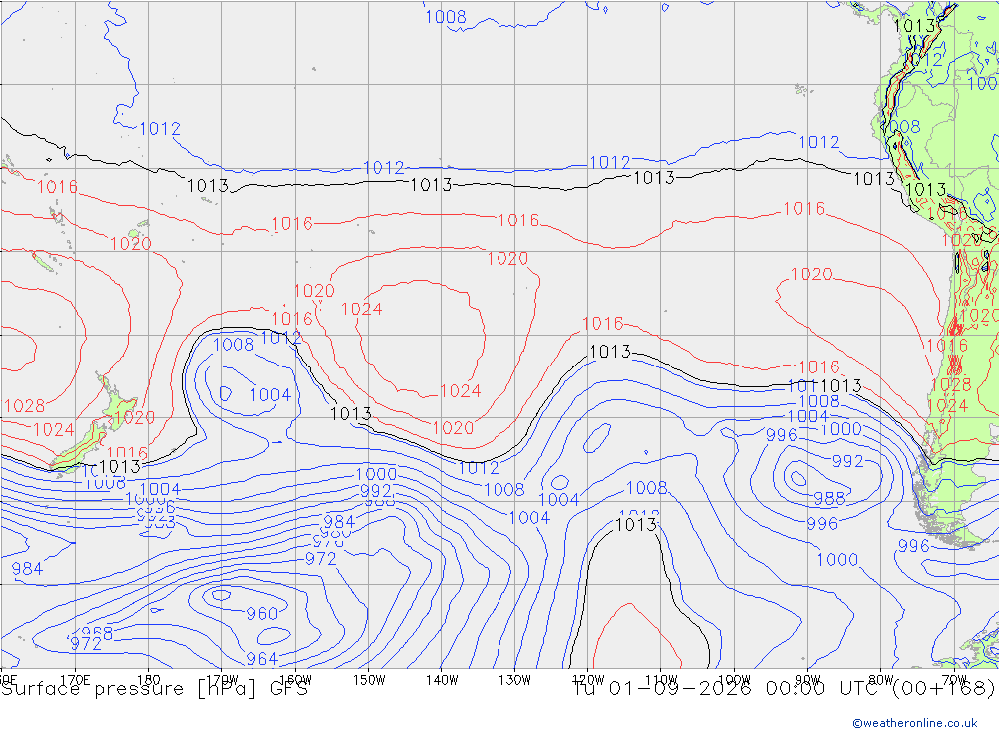The image size is (999, 732).
Task: Click the 968 isobar label in lower left
Action: point(98,633)
